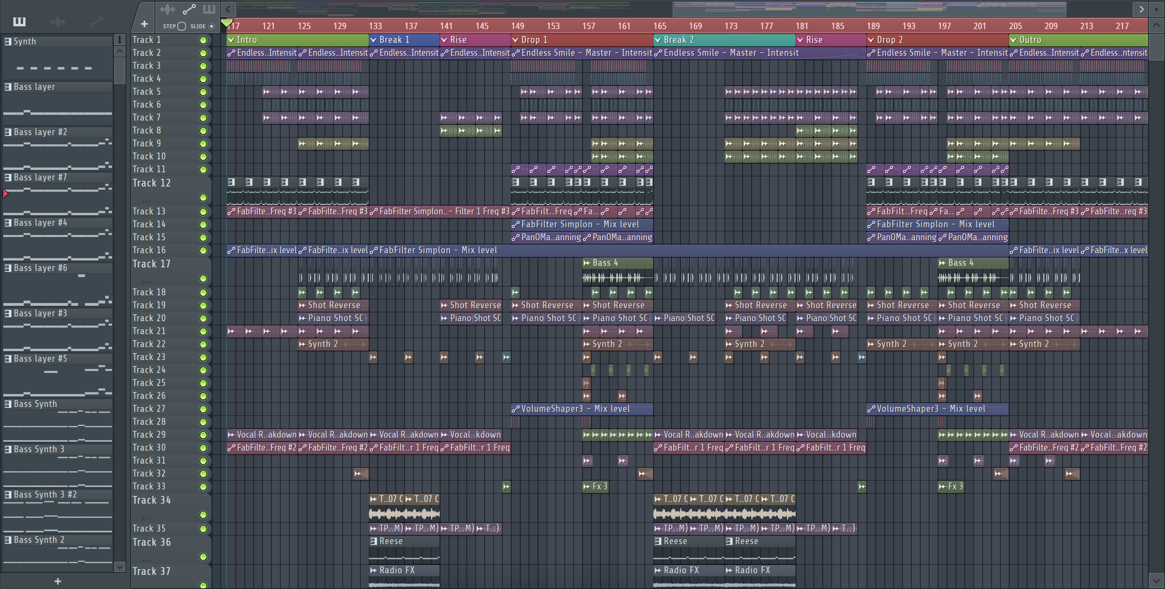Open the Break 1 marker dropdown arrow
The width and height of the screenshot is (1165, 589).
point(373,40)
